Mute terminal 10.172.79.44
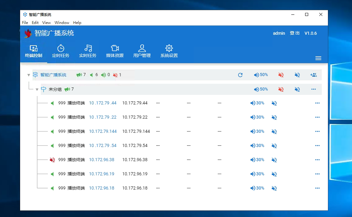Viewport: 352px width, 217px height. pos(274,103)
